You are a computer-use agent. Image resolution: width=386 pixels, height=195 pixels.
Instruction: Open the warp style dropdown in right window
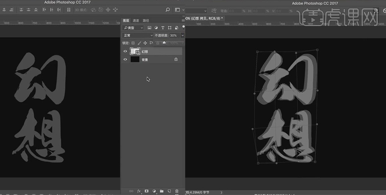[196, 11]
